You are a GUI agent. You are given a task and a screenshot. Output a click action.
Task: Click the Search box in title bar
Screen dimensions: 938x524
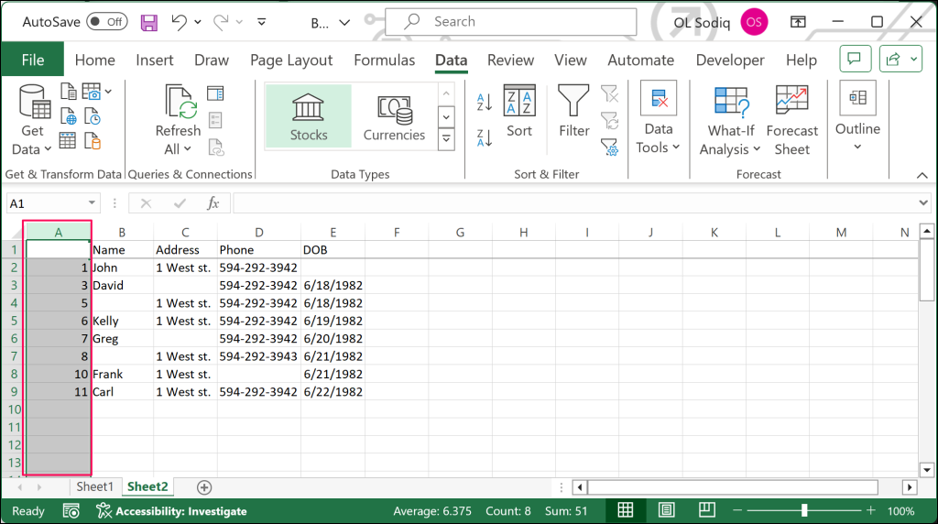point(510,22)
